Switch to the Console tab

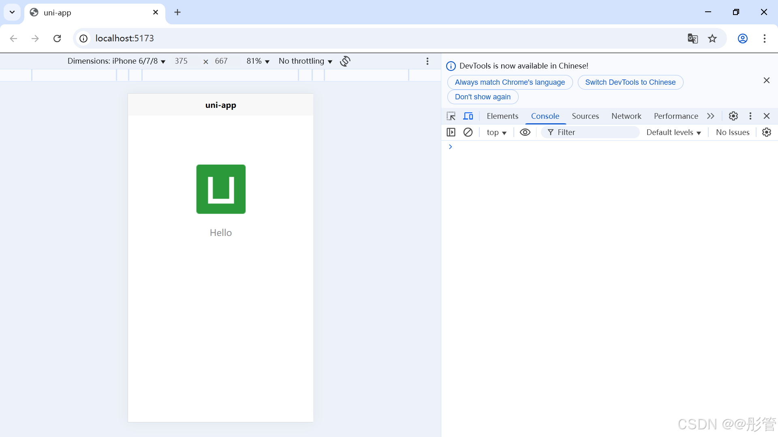[x=545, y=116]
